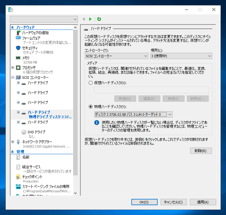This screenshot has width=226, height=215.
Task: Select ハードウェアの追加 in the tree
Action: coord(35,33)
